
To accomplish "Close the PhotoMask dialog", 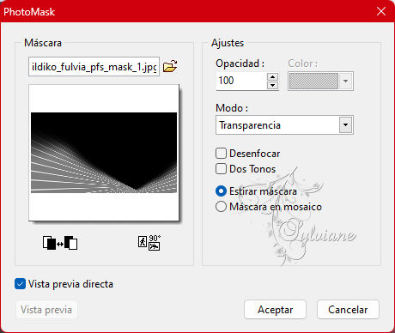I will tap(381, 11).
